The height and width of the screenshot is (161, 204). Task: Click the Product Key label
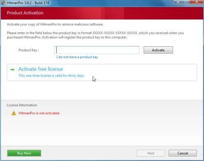(x=29, y=50)
